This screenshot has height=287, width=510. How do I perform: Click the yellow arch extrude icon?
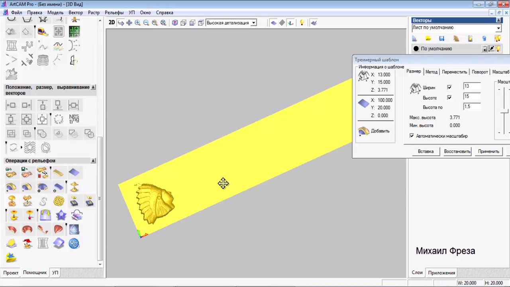(45, 216)
